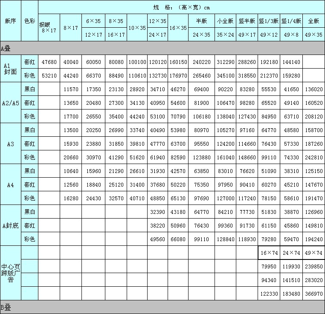325x314 pixels.
Task: Select the 竖1/4版 header cell
Action: click(291, 21)
